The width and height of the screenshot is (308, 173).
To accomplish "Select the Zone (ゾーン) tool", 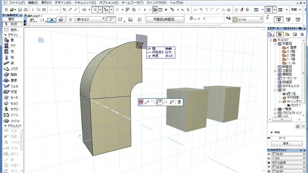I will point(12,115).
